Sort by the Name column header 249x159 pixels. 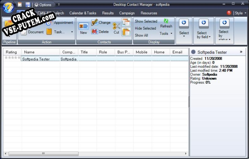point(41,52)
